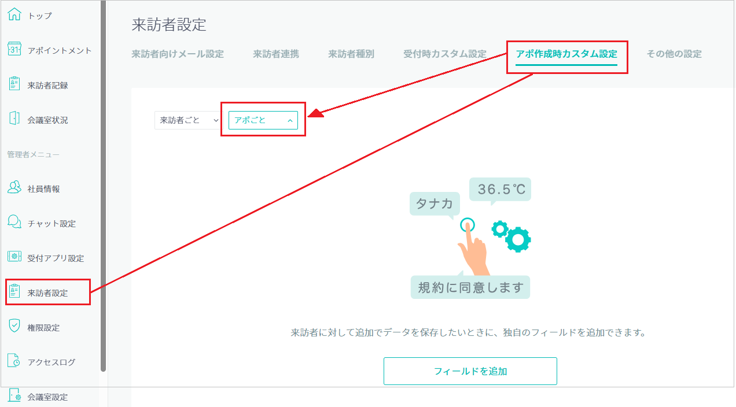This screenshot has height=407, width=736.
Task: Open chat settings speech bubble icon
Action: point(15,223)
